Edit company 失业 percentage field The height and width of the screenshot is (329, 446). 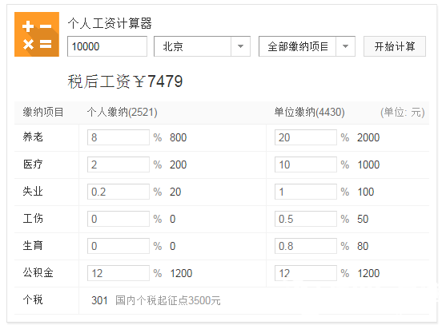pyautogui.click(x=306, y=192)
